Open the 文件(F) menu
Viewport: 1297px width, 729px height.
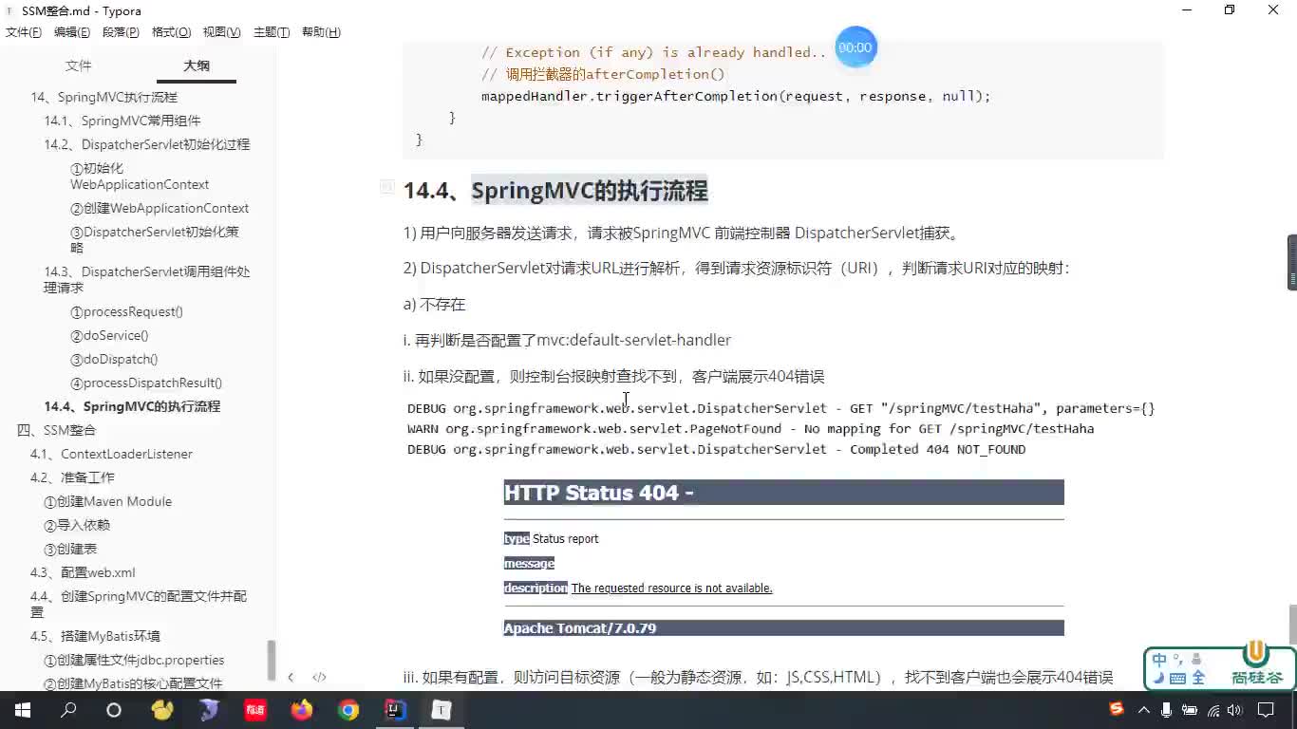point(24,32)
